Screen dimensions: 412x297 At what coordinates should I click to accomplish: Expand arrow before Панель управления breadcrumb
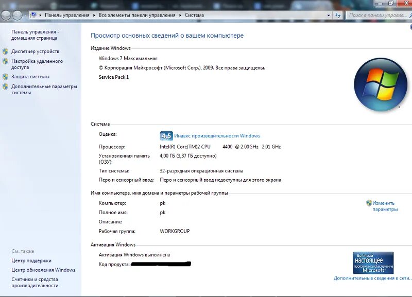click(x=40, y=15)
